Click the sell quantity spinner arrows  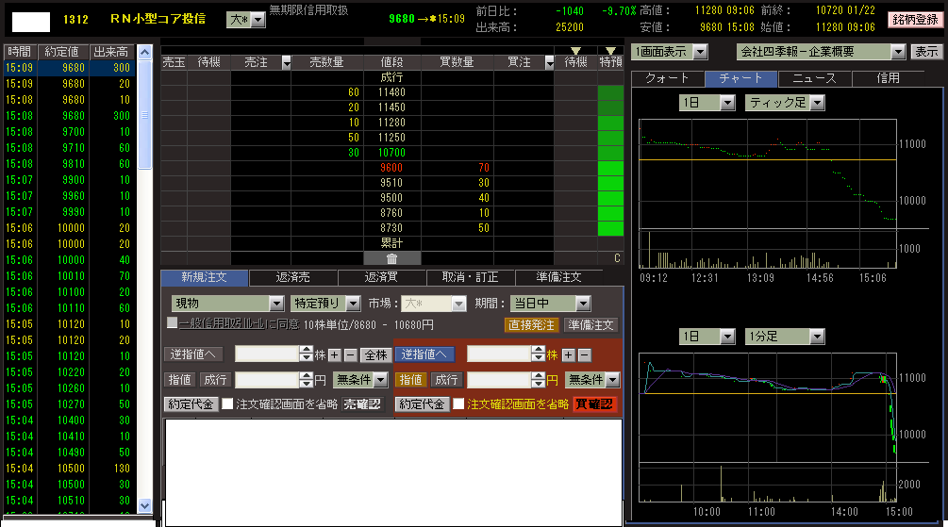(306, 354)
